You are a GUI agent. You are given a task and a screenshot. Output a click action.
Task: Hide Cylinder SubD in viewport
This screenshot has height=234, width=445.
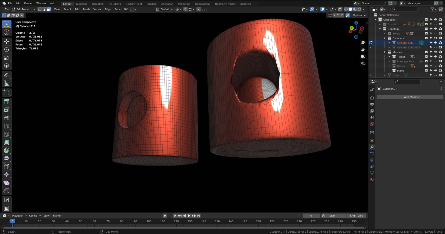[436, 43]
